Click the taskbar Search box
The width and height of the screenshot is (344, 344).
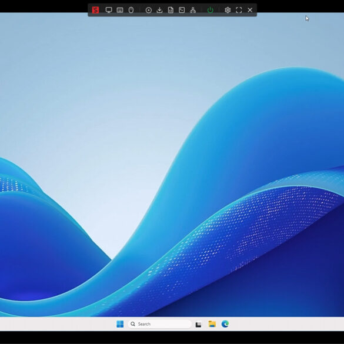(160, 324)
